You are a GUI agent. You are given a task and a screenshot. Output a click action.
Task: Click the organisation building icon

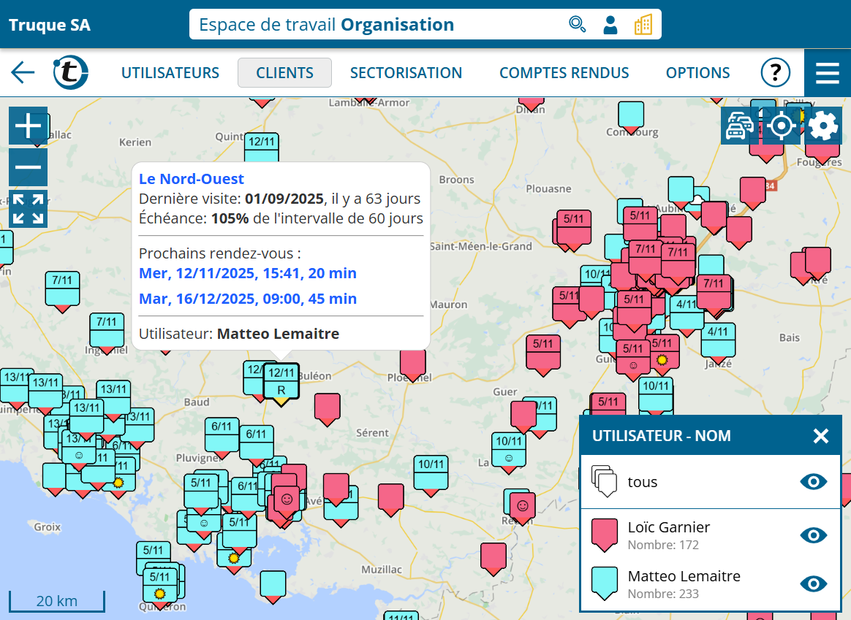pyautogui.click(x=643, y=24)
